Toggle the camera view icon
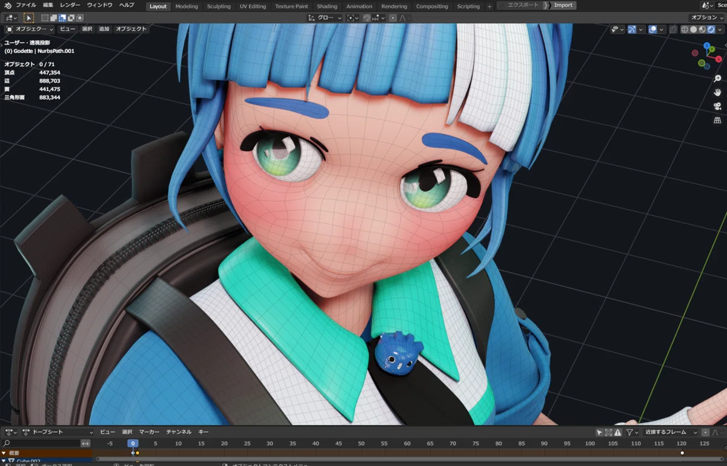The width and height of the screenshot is (727, 466). pos(717,106)
